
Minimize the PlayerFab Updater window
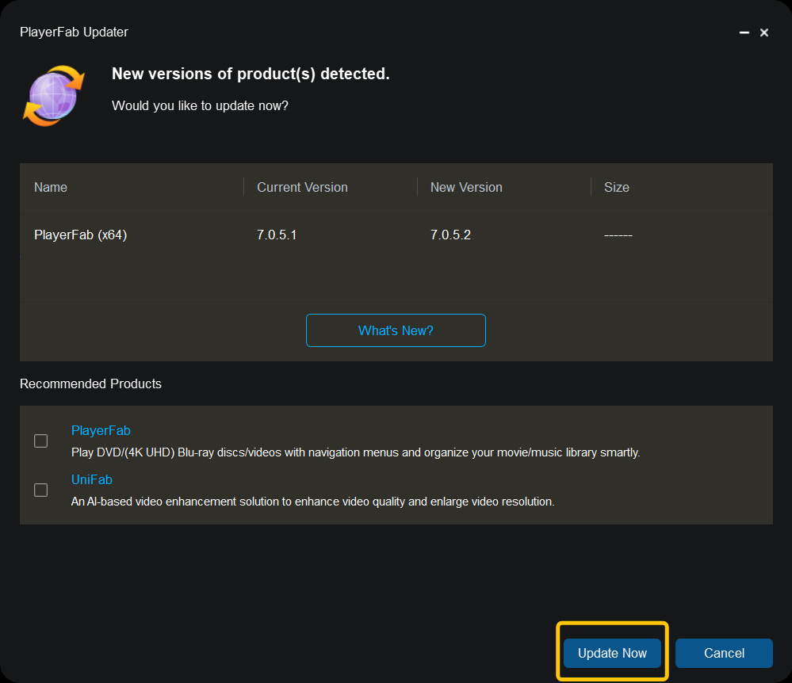point(744,32)
